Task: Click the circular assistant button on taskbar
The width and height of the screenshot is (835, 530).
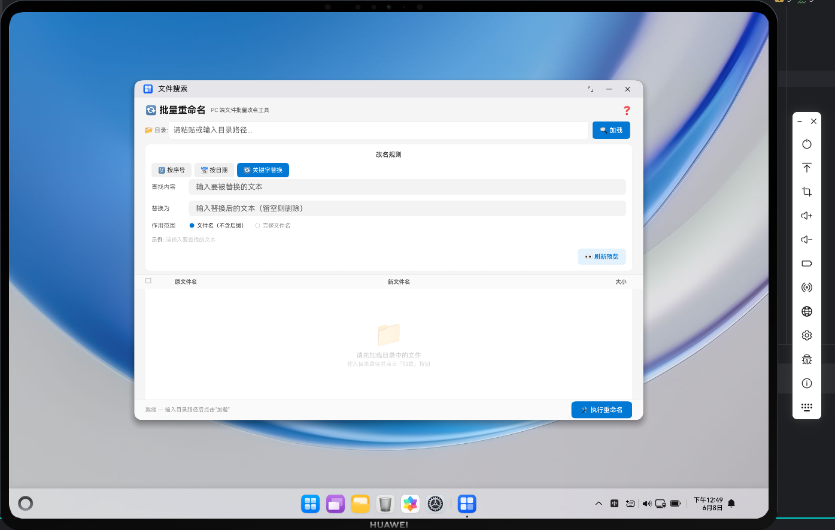Action: [x=25, y=503]
